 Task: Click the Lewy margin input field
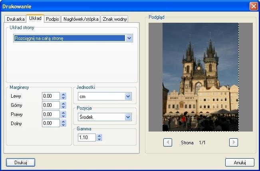pyautogui.click(x=51, y=96)
